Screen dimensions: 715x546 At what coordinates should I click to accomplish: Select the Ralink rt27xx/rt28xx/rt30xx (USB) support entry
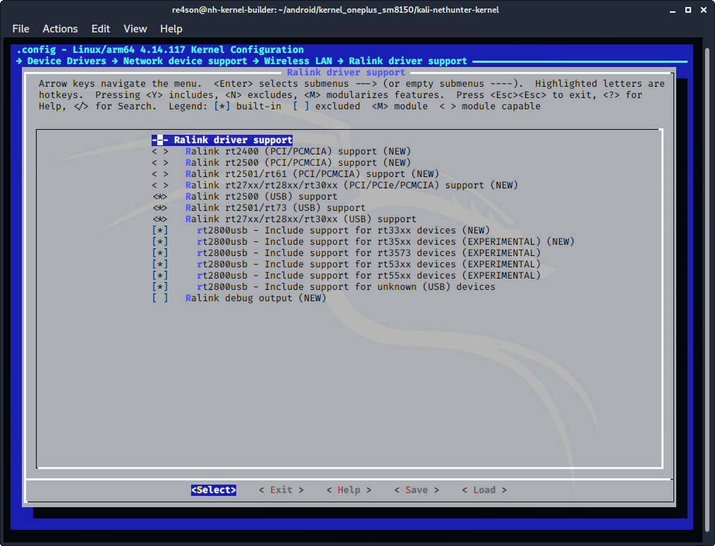tap(300, 219)
